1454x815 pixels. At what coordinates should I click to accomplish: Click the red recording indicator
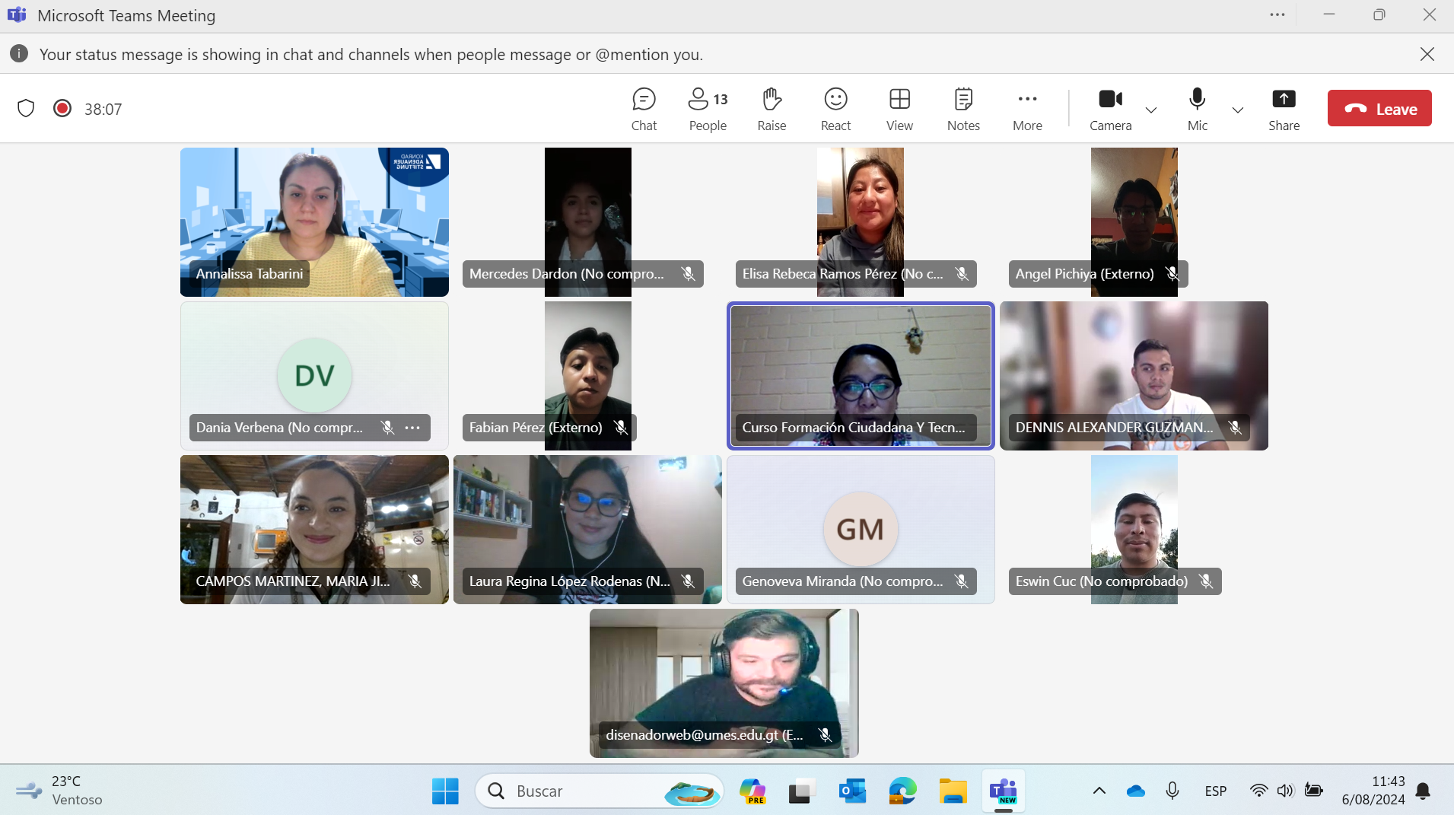click(x=62, y=109)
